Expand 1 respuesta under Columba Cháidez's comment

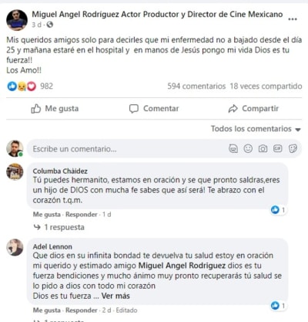tap(59, 227)
